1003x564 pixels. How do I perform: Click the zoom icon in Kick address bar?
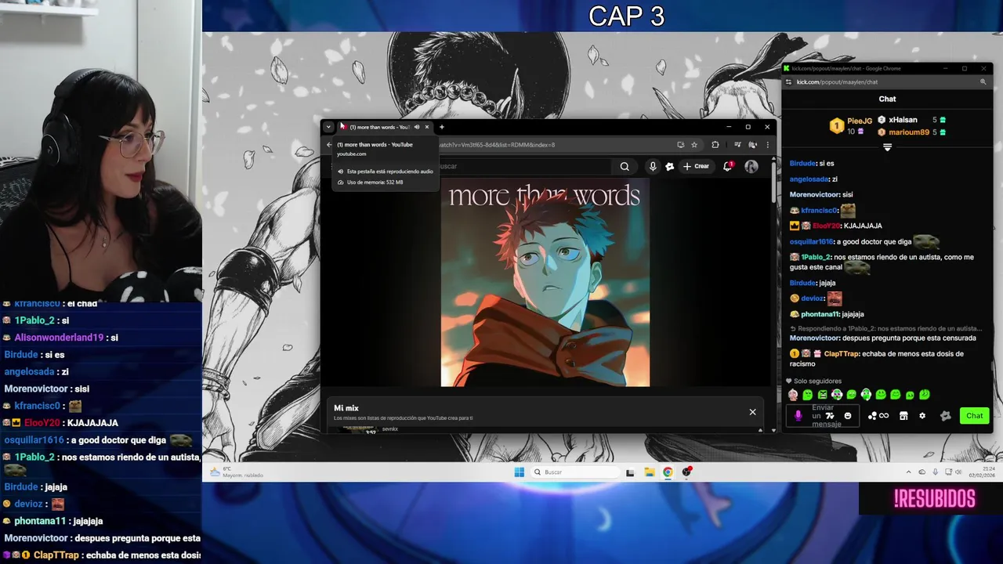pyautogui.click(x=983, y=82)
